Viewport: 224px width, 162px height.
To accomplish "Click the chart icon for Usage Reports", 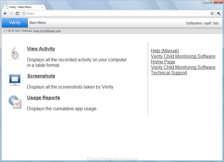I will [15, 102].
